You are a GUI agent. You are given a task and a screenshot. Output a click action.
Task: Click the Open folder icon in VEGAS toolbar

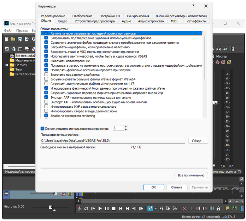point(13,39)
